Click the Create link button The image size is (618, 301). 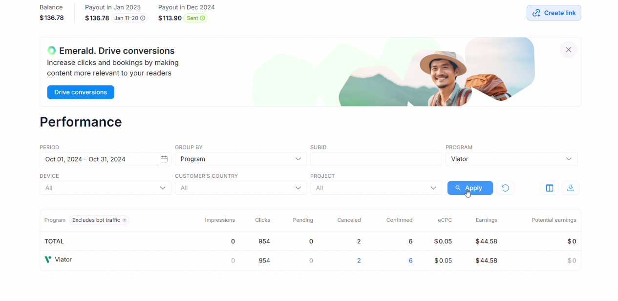click(554, 13)
